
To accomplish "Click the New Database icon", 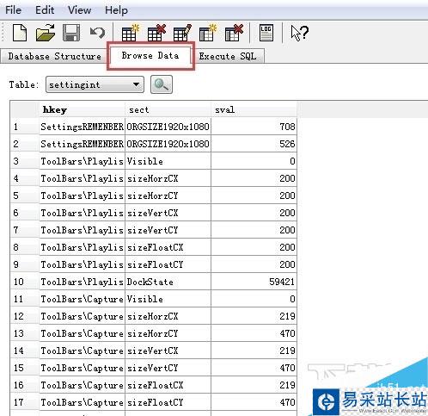I will 20,33.
